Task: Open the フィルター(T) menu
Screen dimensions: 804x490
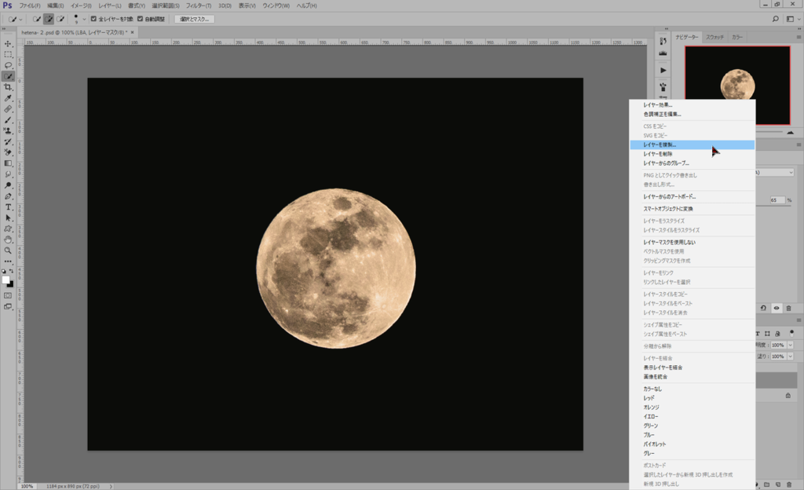Action: [198, 5]
